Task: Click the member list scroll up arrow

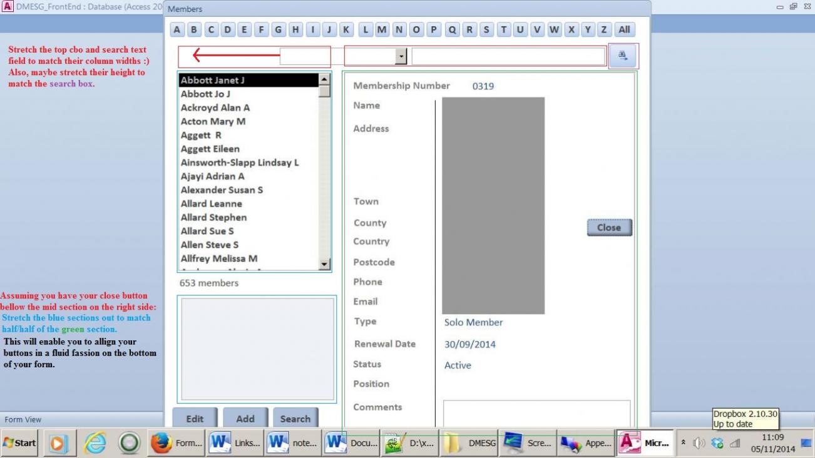Action: pos(324,79)
